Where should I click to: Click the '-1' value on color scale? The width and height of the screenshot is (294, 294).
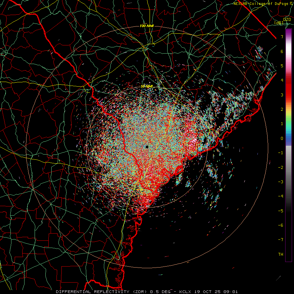281,153
